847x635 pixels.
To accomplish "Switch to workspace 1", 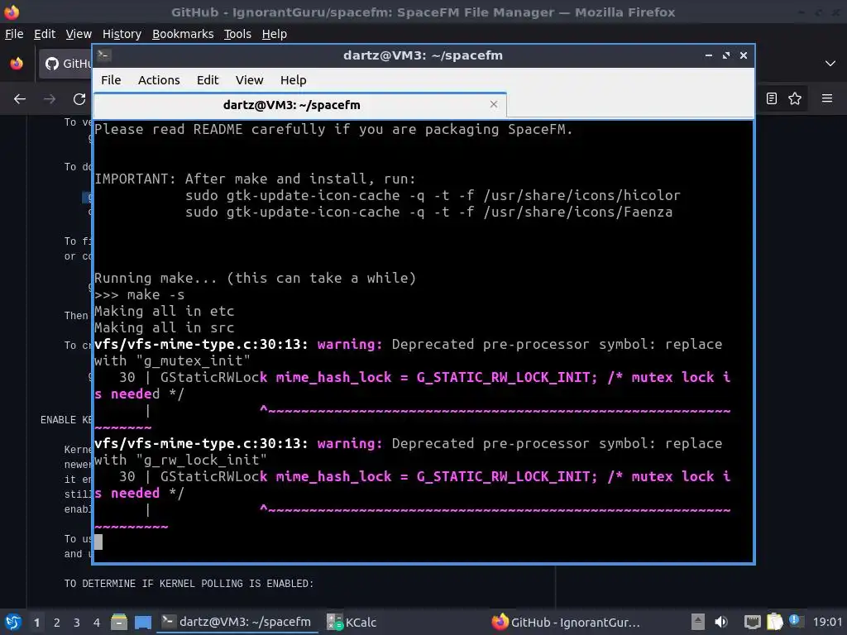I will (36, 623).
